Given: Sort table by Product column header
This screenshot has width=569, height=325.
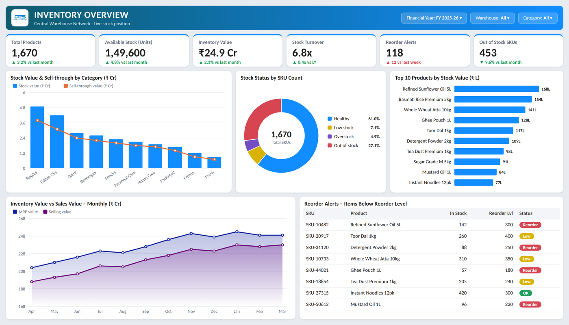Looking at the screenshot, I should [358, 213].
